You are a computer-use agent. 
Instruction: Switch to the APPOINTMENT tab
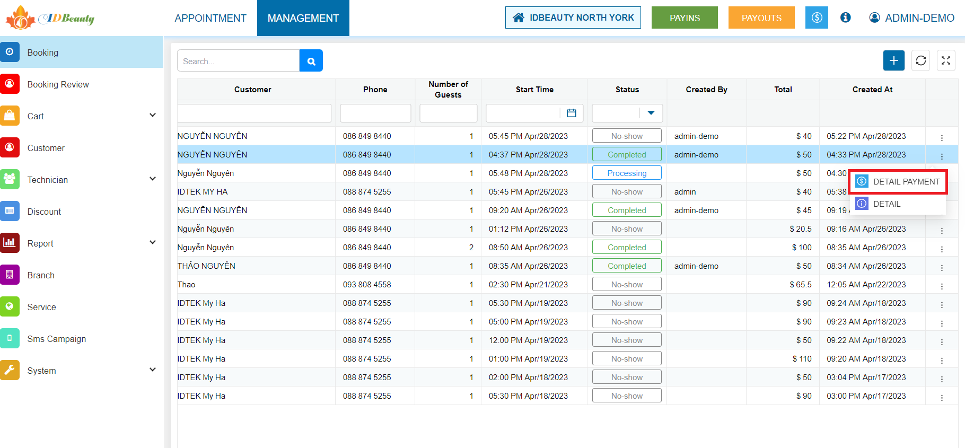[210, 18]
